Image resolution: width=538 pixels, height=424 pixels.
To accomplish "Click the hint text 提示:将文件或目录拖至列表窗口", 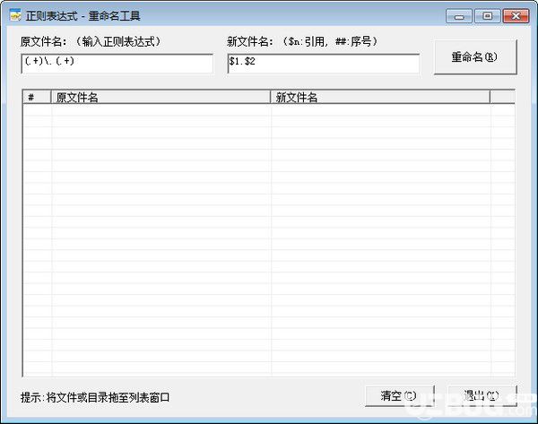I will (95, 398).
